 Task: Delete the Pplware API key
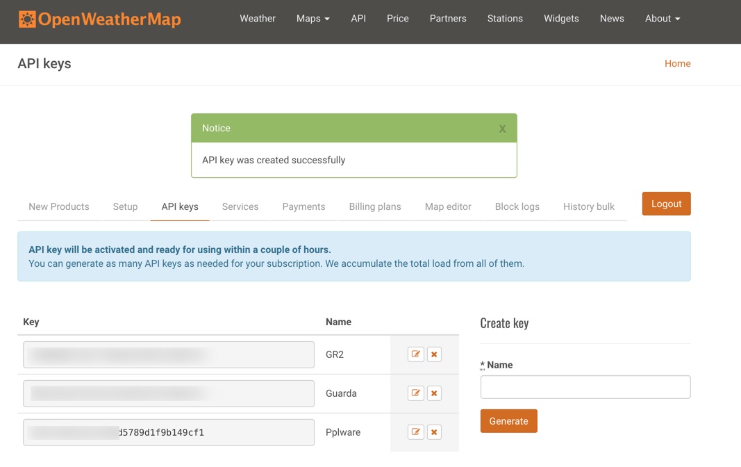434,432
